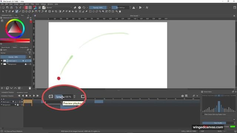
Task: Stop the animation playback
Action: click(x=26, y=96)
